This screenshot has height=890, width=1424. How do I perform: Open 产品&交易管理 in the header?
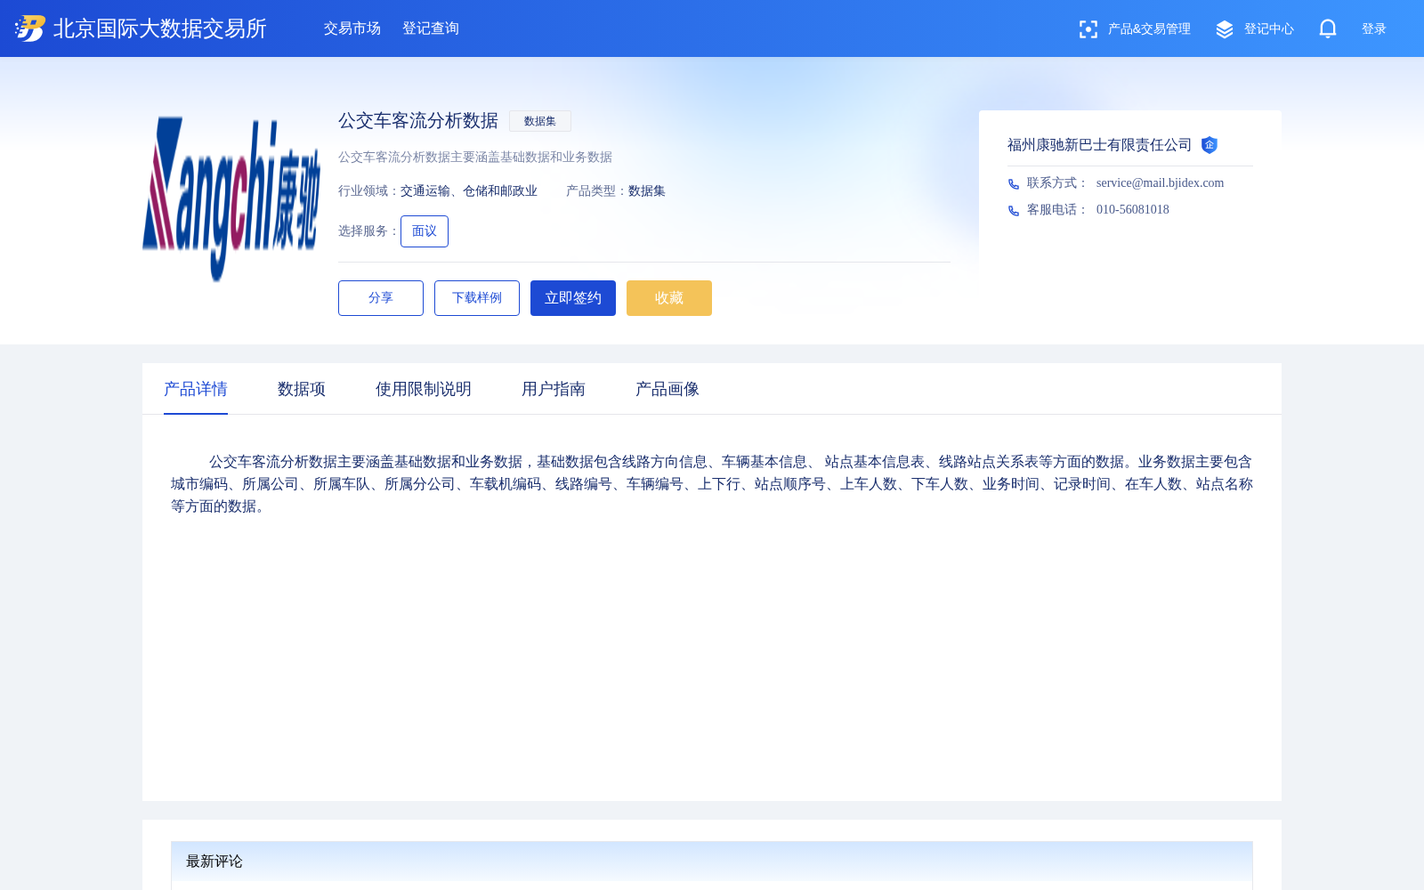1149,29
